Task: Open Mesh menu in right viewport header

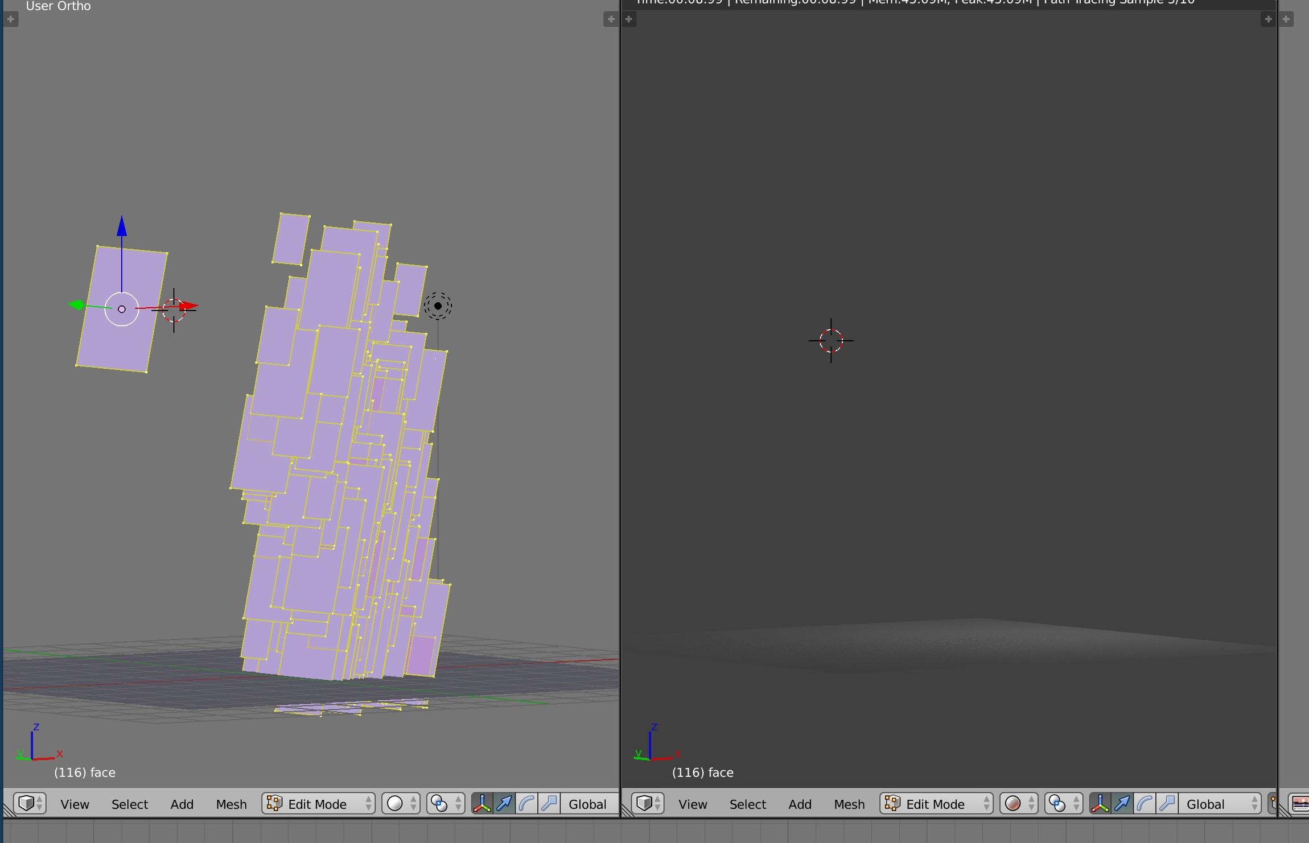Action: pyautogui.click(x=850, y=804)
